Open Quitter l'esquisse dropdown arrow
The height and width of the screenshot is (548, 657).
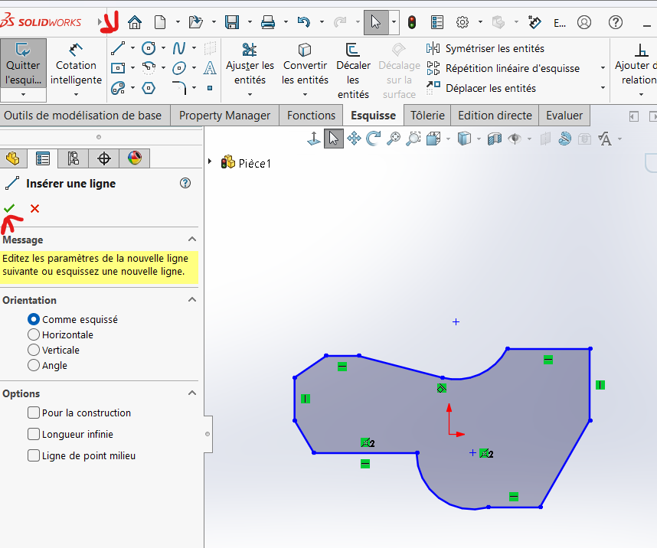coord(23,95)
